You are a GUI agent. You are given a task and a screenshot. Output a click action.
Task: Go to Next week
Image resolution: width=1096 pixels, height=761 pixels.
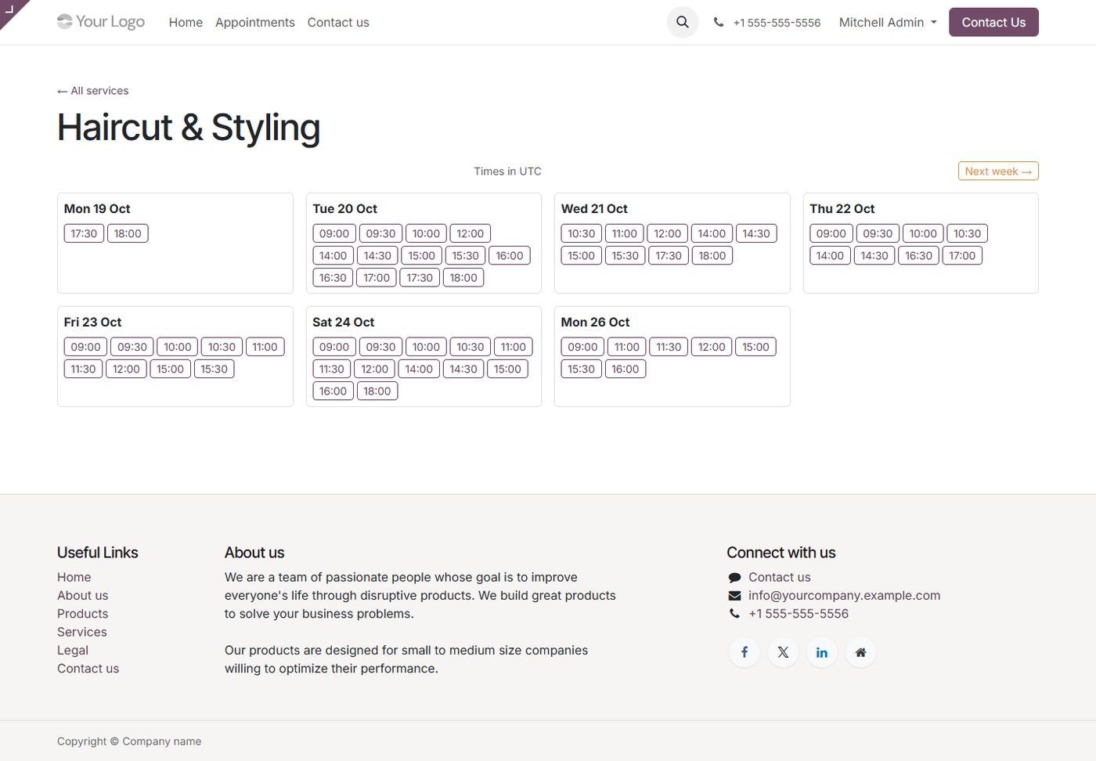[x=998, y=171]
